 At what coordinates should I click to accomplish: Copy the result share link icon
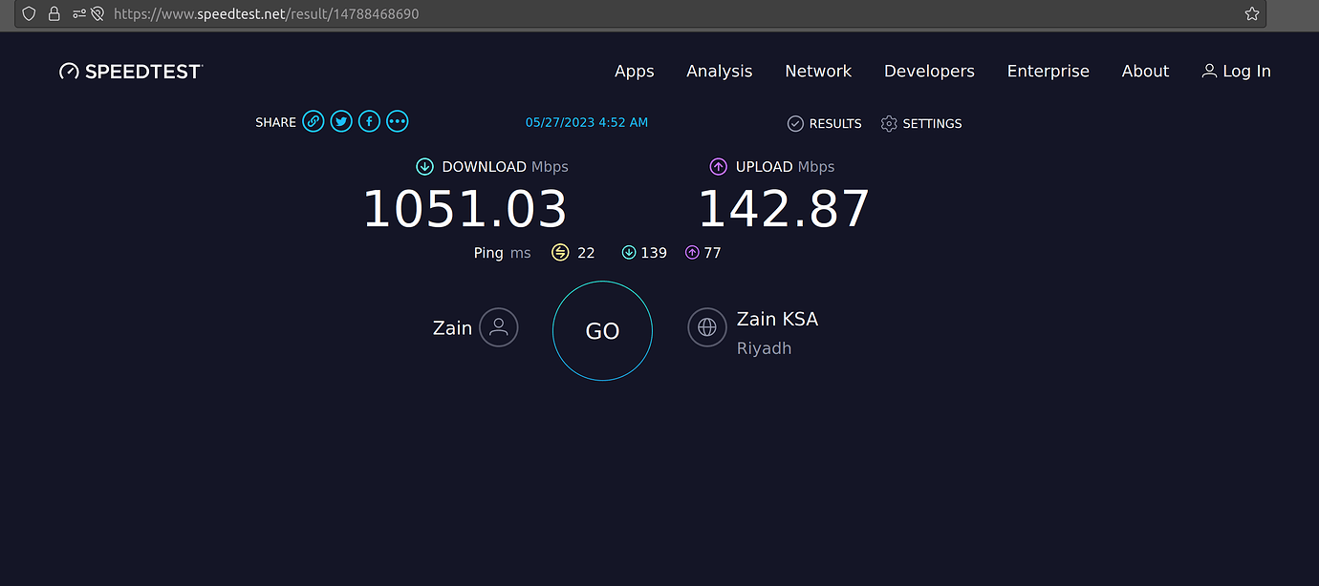(314, 121)
